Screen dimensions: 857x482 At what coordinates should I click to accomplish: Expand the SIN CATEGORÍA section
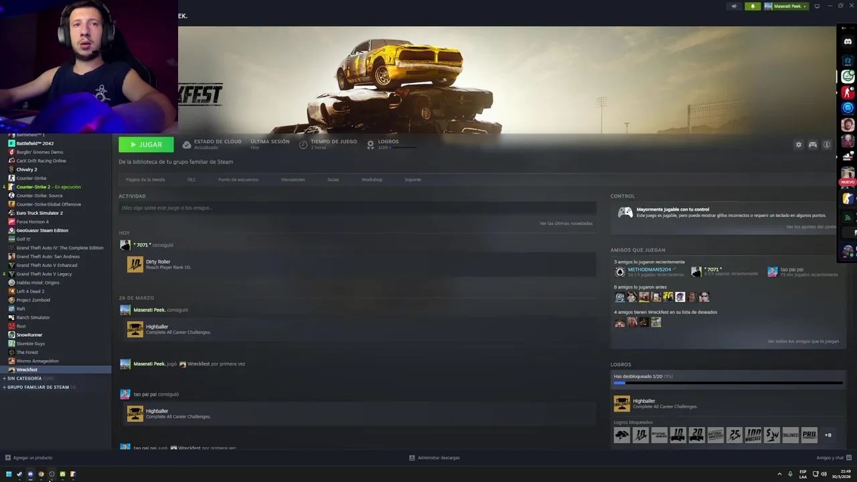(24, 378)
